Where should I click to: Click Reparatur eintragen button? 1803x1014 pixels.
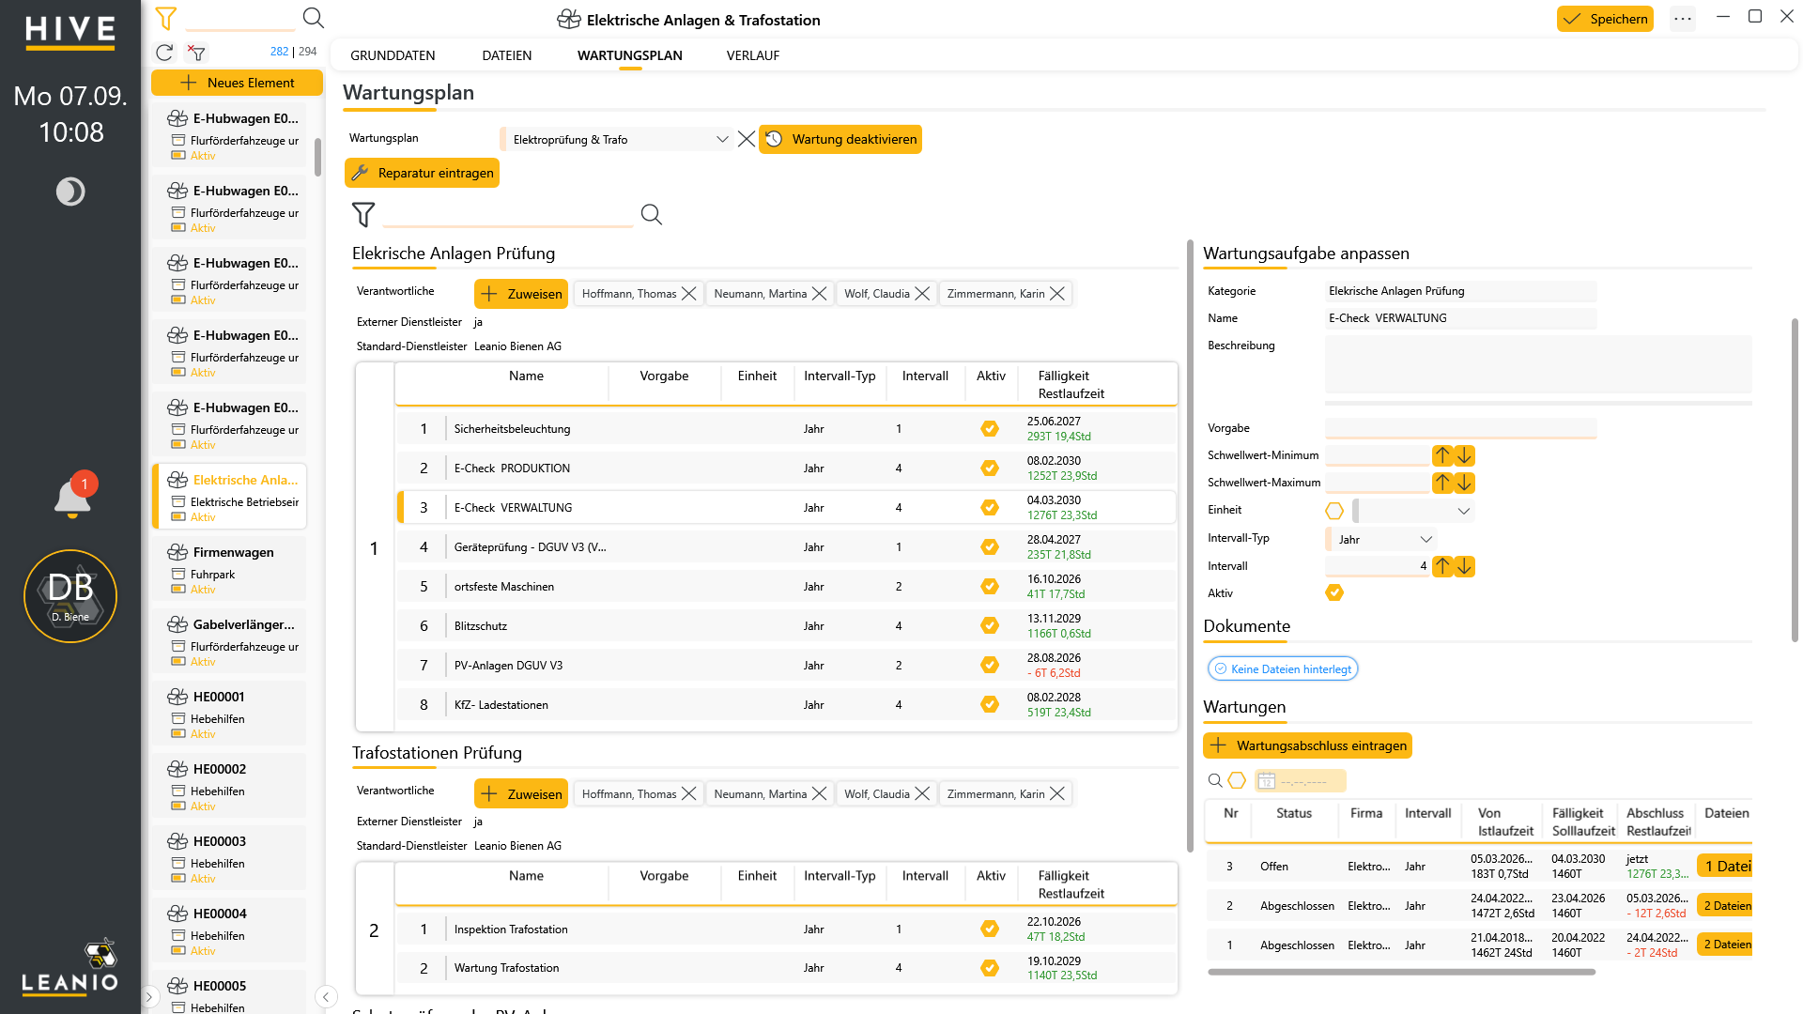423,173
